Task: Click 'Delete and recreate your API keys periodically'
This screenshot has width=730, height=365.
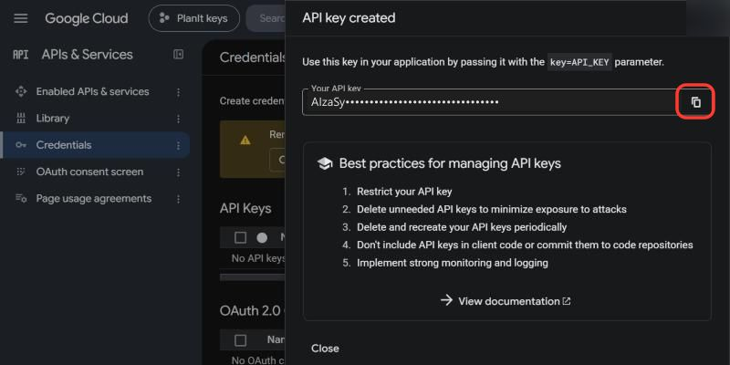Action: tap(462, 227)
